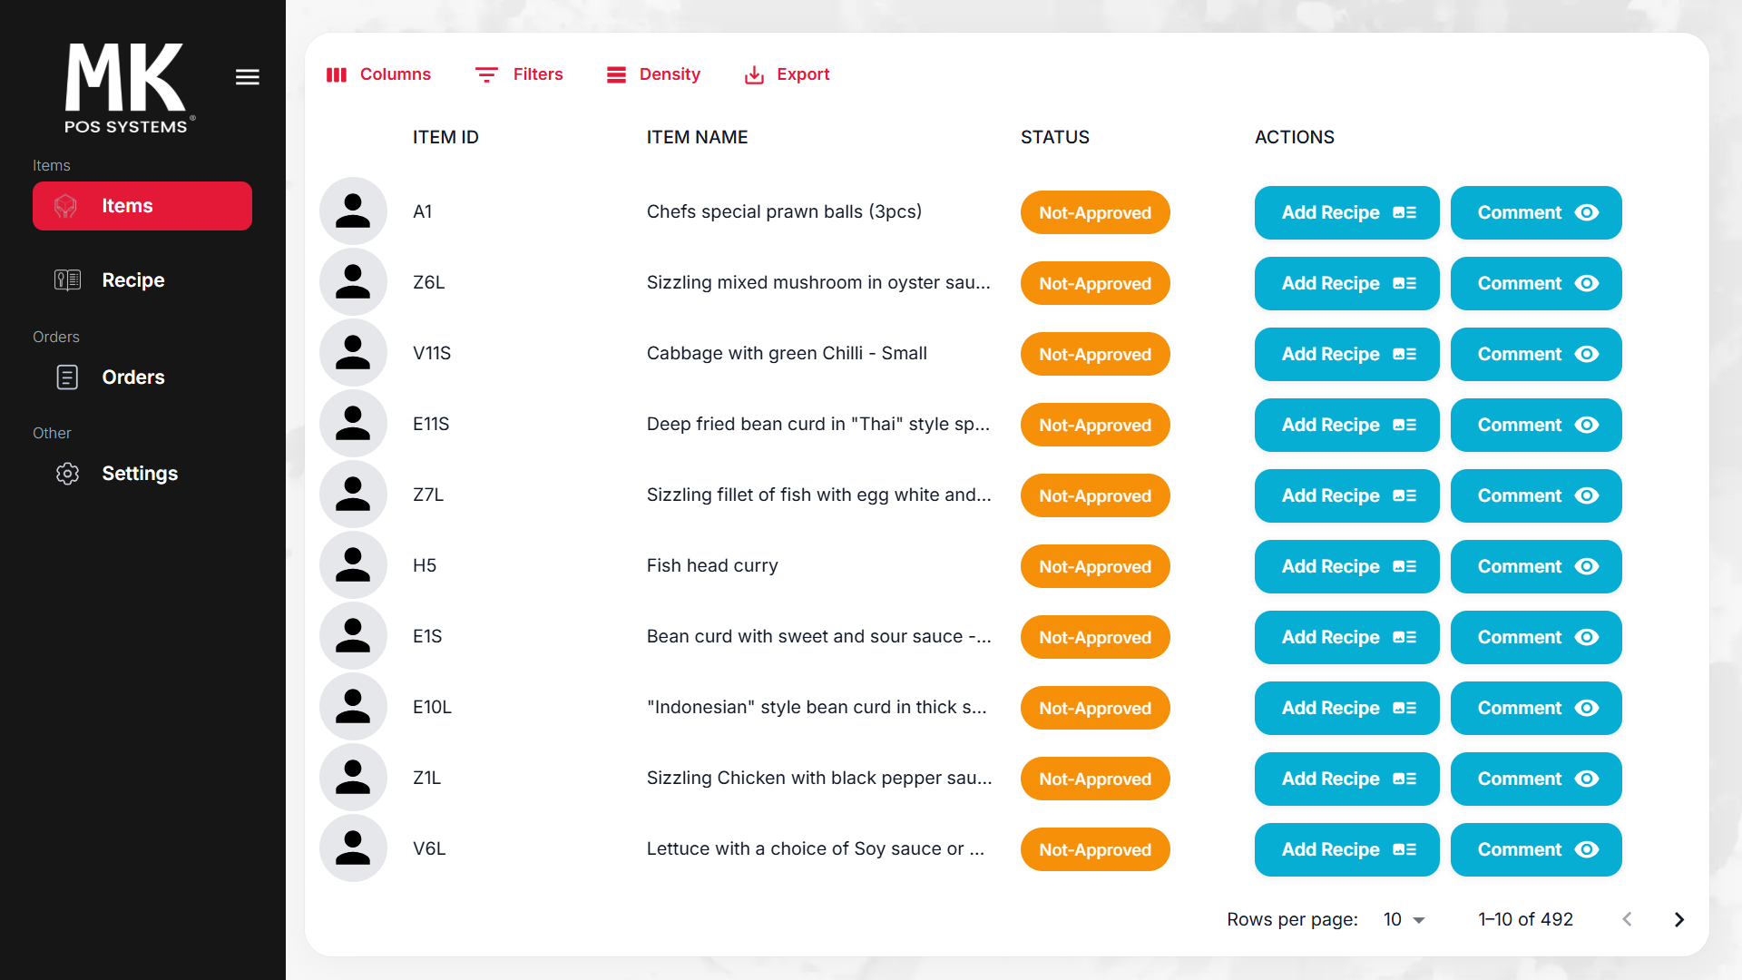Click the Export download icon

(754, 74)
